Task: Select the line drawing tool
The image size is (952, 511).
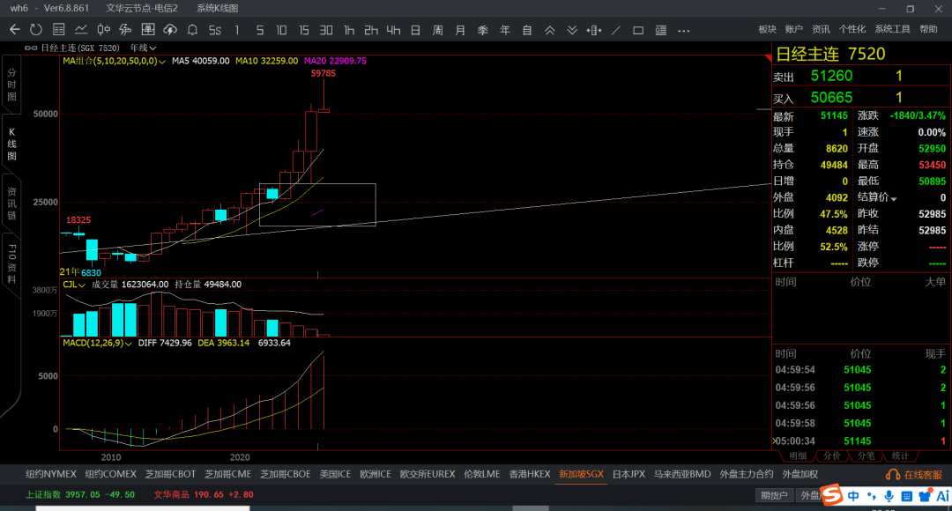Action: [616, 30]
